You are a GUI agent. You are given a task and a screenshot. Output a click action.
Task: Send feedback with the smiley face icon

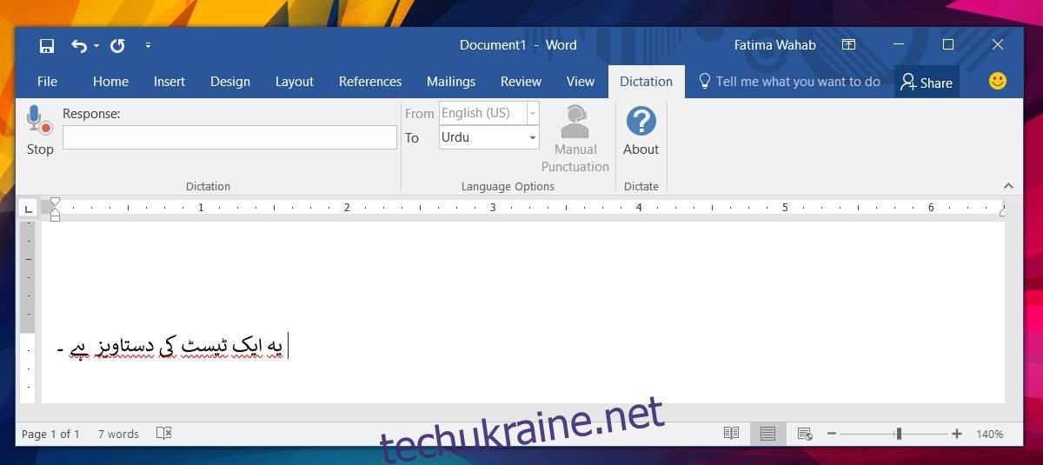coord(998,81)
